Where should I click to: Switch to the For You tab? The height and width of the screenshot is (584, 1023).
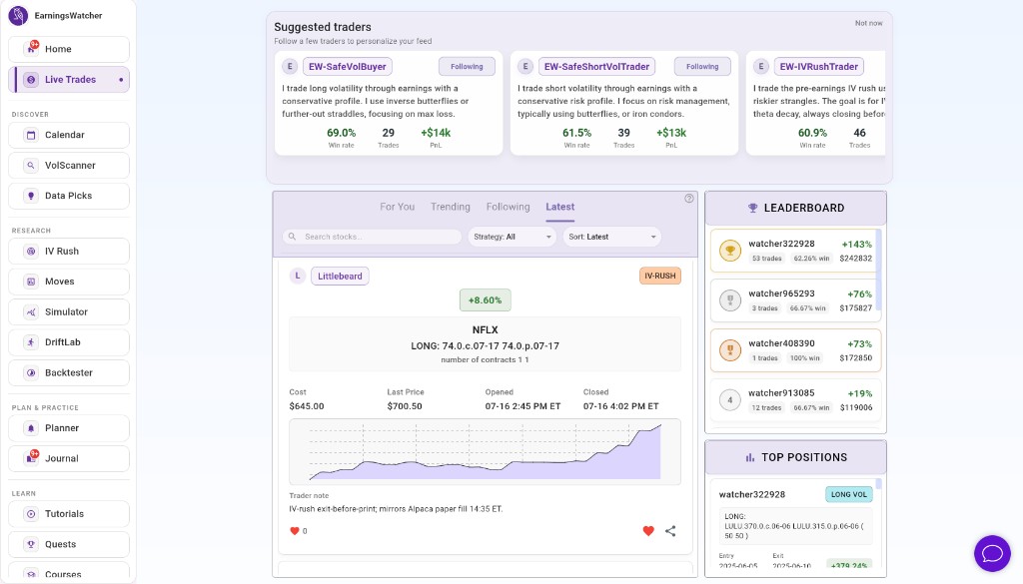click(398, 207)
